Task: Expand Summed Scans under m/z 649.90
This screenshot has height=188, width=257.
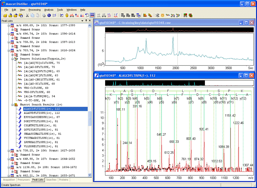Action: coord(12,163)
